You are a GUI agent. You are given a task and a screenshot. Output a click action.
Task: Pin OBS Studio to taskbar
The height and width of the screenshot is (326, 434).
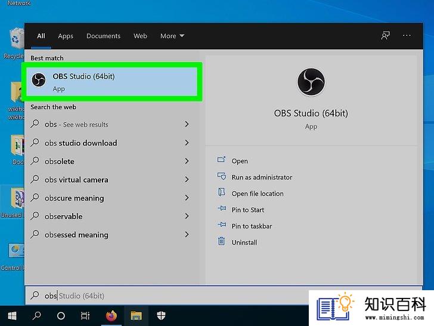coord(252,226)
